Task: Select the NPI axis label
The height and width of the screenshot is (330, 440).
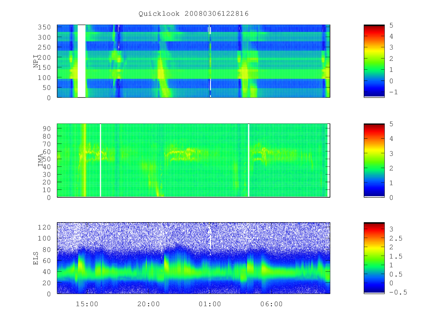Action: [36, 61]
